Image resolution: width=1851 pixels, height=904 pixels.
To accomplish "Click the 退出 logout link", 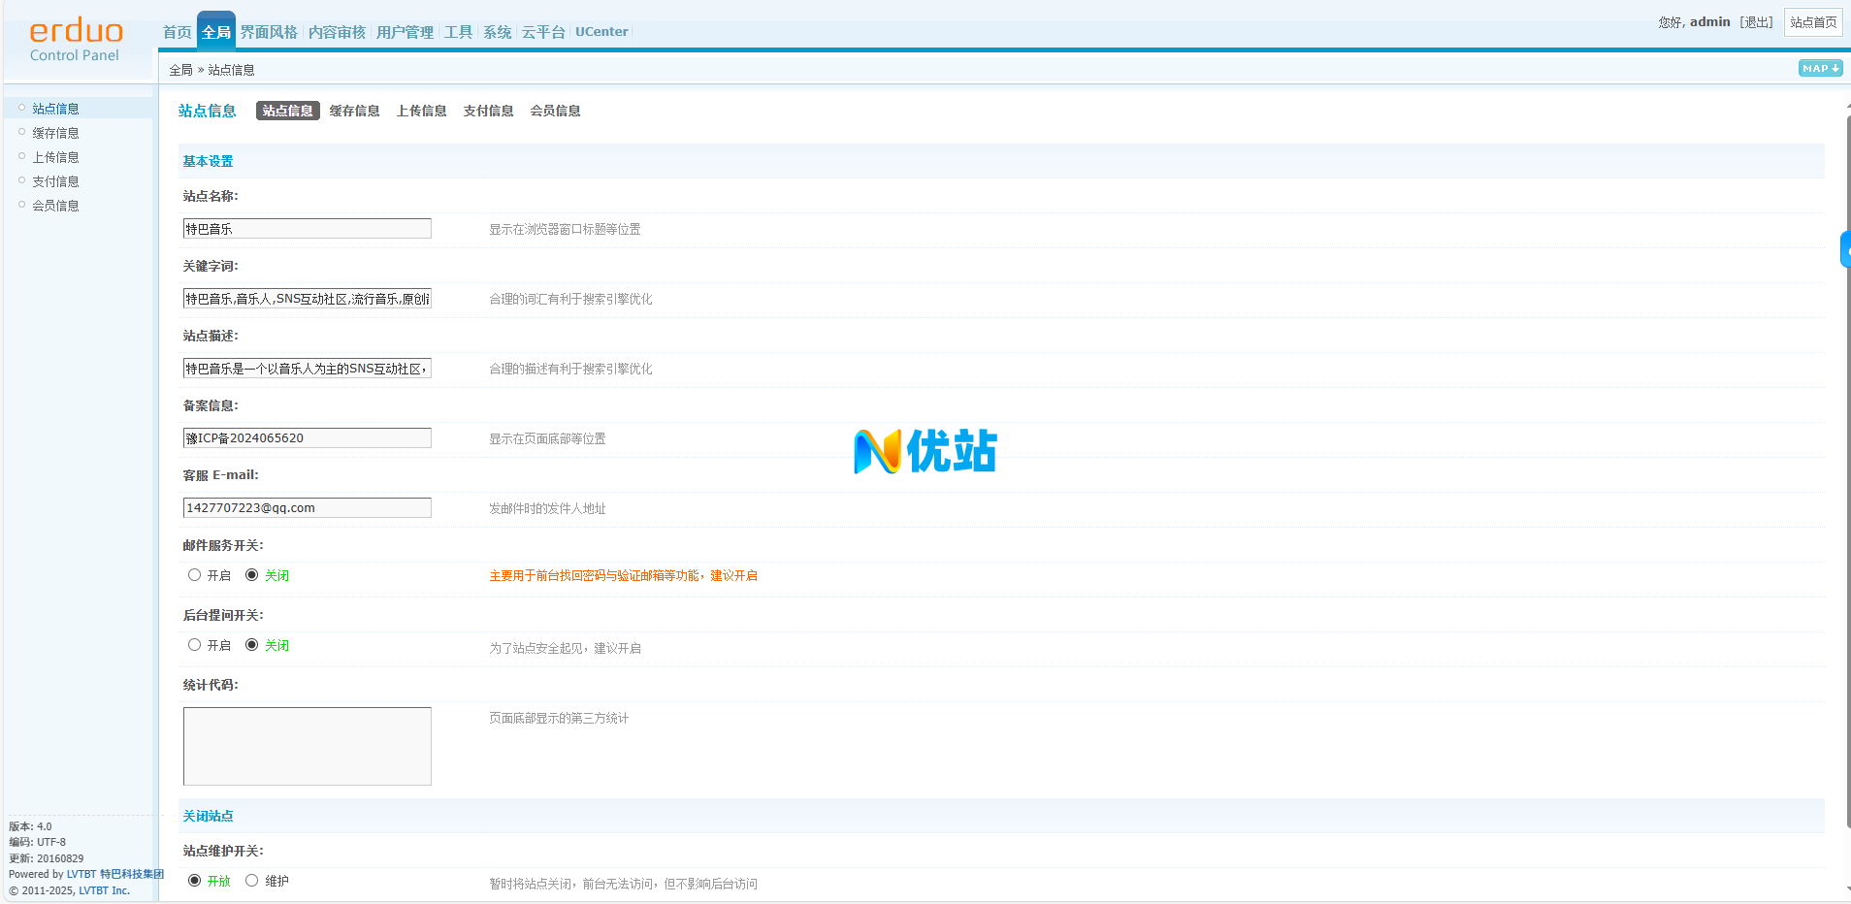I will (x=1756, y=22).
